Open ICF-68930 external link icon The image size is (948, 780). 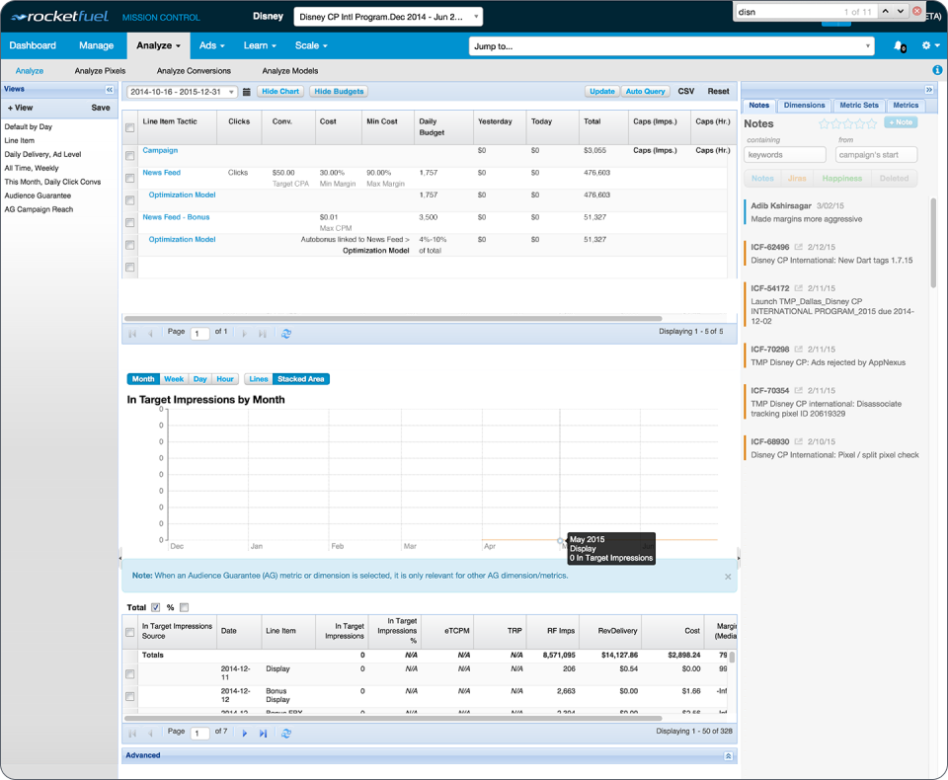point(798,441)
